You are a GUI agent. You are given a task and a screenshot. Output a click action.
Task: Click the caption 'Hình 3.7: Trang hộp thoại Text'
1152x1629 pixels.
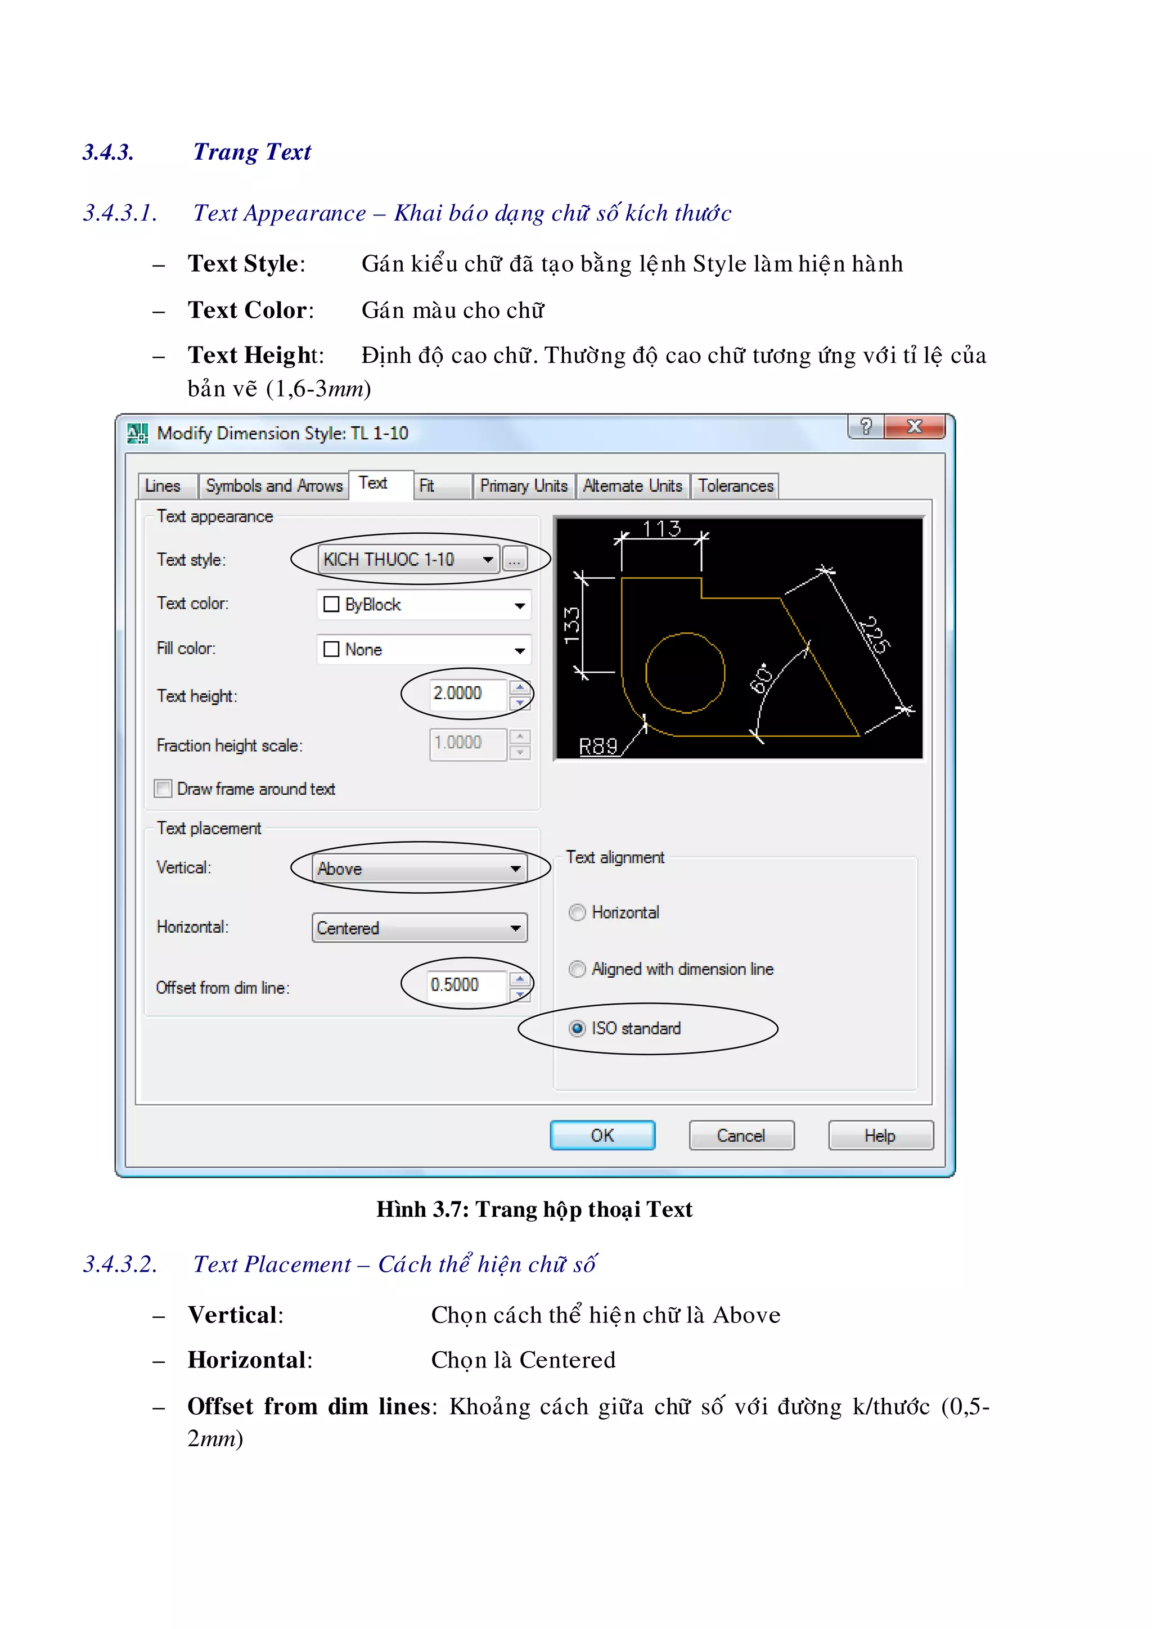click(x=534, y=1210)
